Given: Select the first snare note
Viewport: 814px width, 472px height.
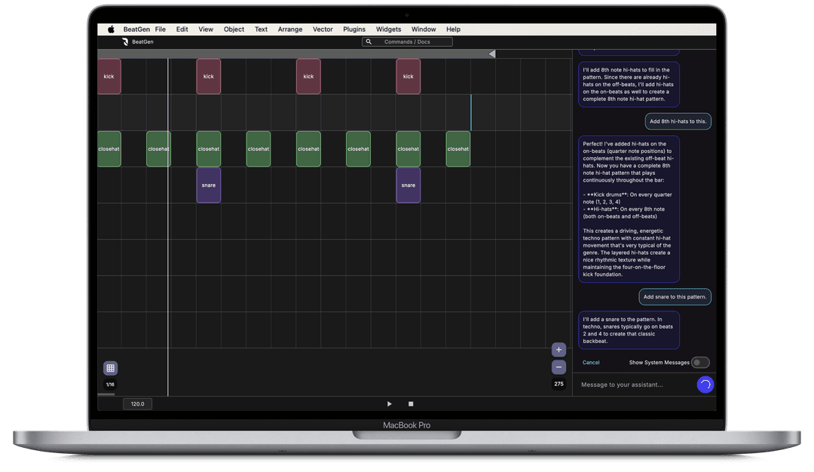Looking at the screenshot, I should tap(209, 185).
